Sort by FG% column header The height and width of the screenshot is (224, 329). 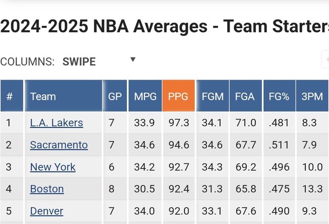coord(279,96)
